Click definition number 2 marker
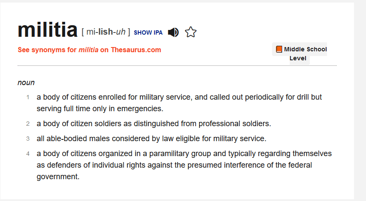 pyautogui.click(x=28, y=124)
